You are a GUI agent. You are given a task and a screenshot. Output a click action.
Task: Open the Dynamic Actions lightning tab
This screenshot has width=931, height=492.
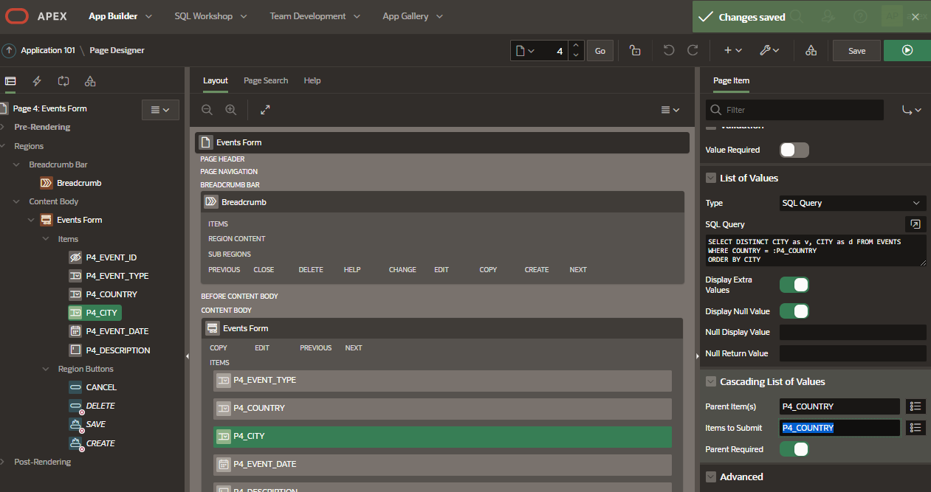pyautogui.click(x=37, y=80)
